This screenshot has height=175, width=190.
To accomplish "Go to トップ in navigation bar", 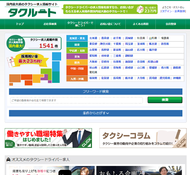I will click(x=20, y=24).
